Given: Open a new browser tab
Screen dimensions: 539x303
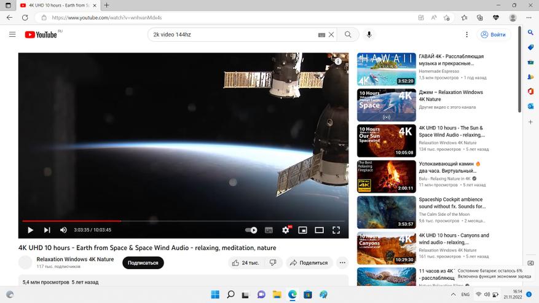Looking at the screenshot, I should [x=106, y=5].
